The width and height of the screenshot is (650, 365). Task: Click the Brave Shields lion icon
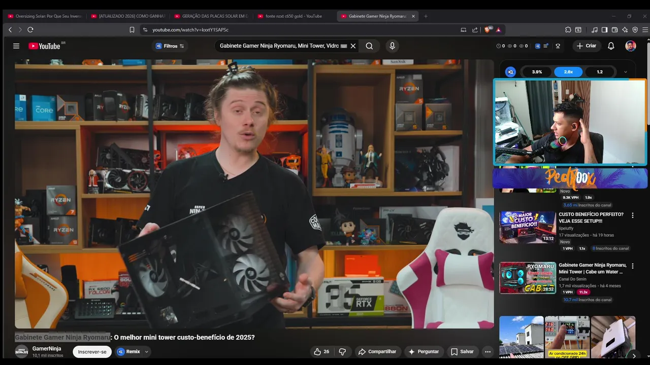tap(489, 30)
